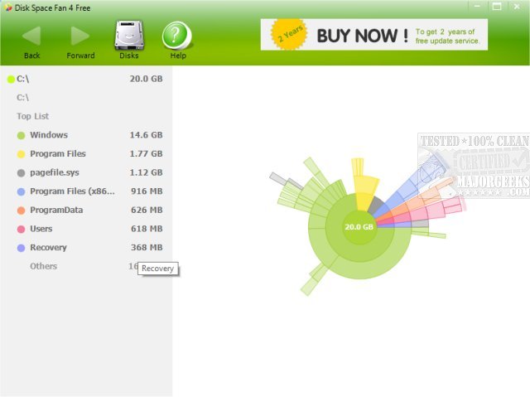Image resolution: width=530 pixels, height=397 pixels.
Task: Click the orange dot beside ProgramData
Action: pyautogui.click(x=21, y=211)
